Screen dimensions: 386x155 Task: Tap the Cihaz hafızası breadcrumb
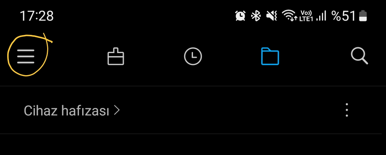pos(66,110)
